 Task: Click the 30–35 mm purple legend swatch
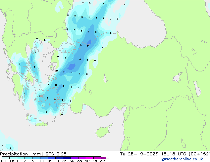coord(75,158)
